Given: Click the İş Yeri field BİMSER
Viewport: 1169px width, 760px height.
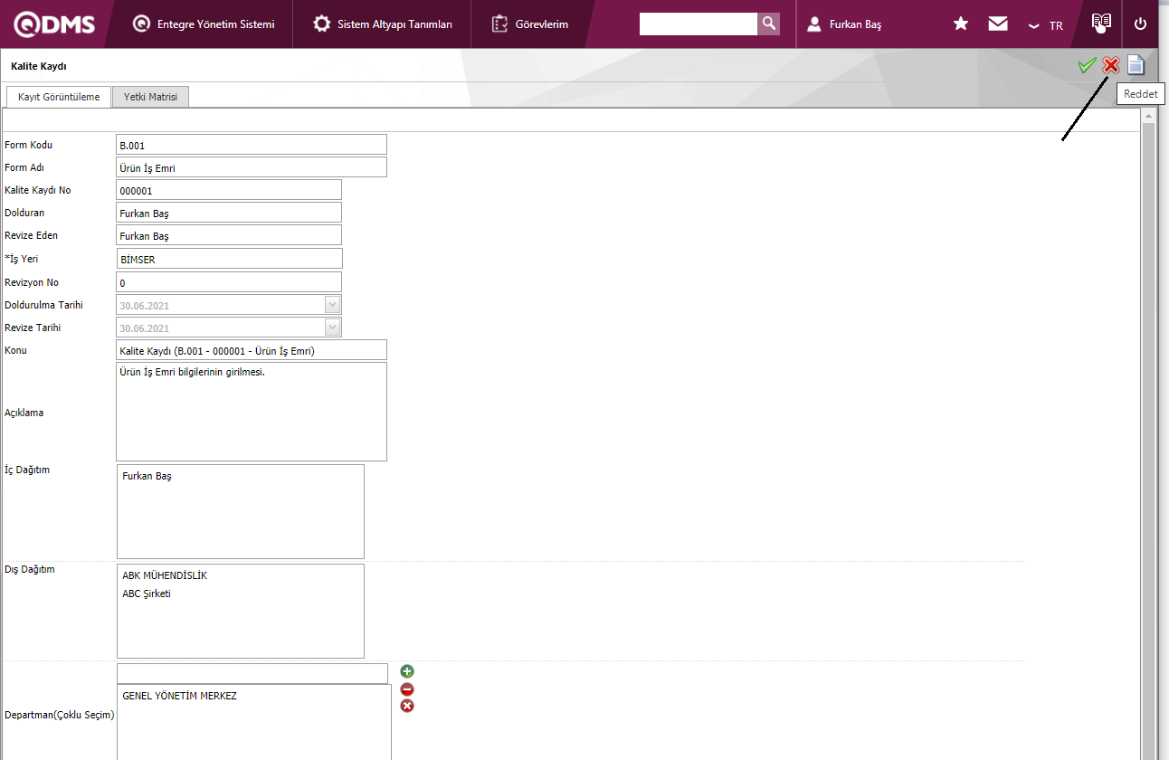Looking at the screenshot, I should (229, 259).
